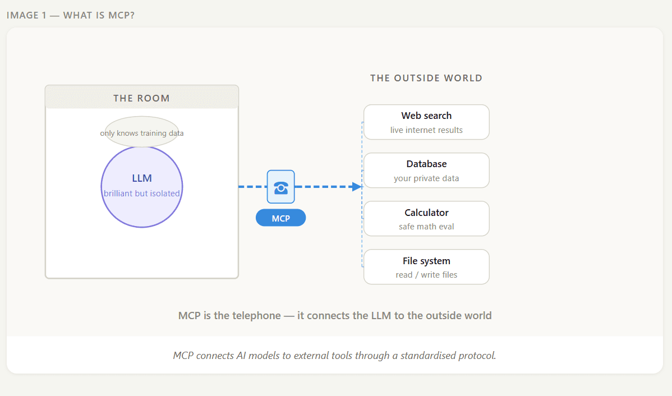Toggle the File system card
The height and width of the screenshot is (396, 672).
pos(426,266)
